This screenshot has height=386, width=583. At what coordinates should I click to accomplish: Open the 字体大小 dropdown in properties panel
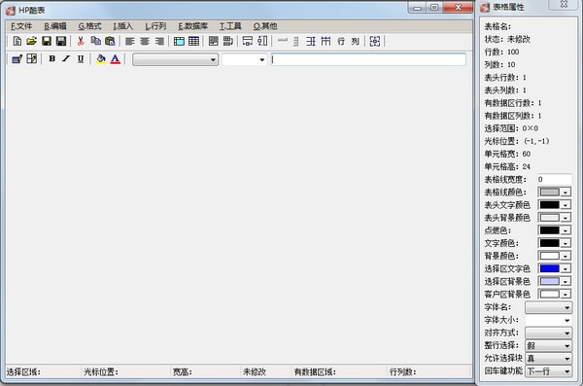(548, 320)
